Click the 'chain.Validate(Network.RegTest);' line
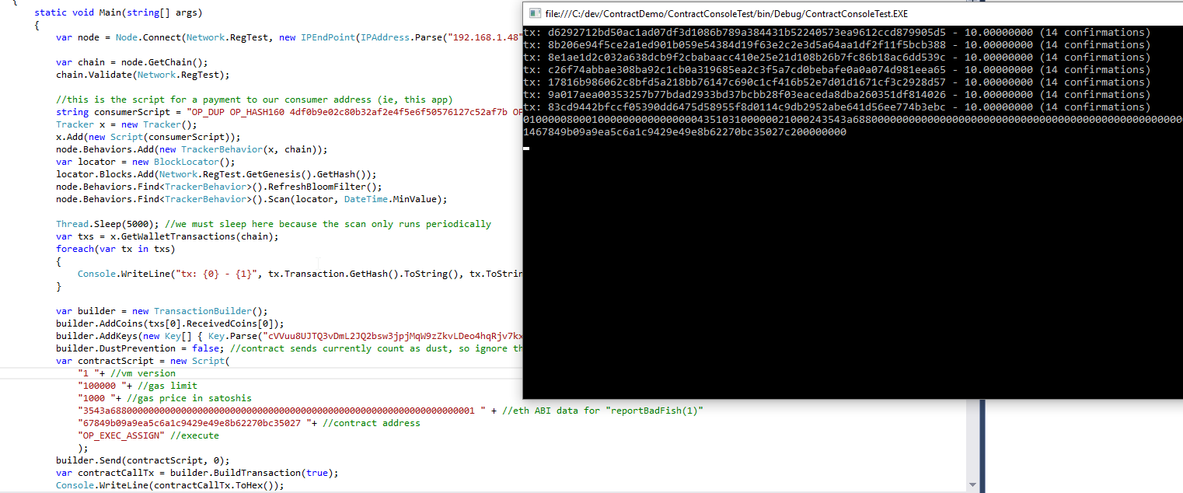Viewport: 1183px width, 493px height. 143,75
